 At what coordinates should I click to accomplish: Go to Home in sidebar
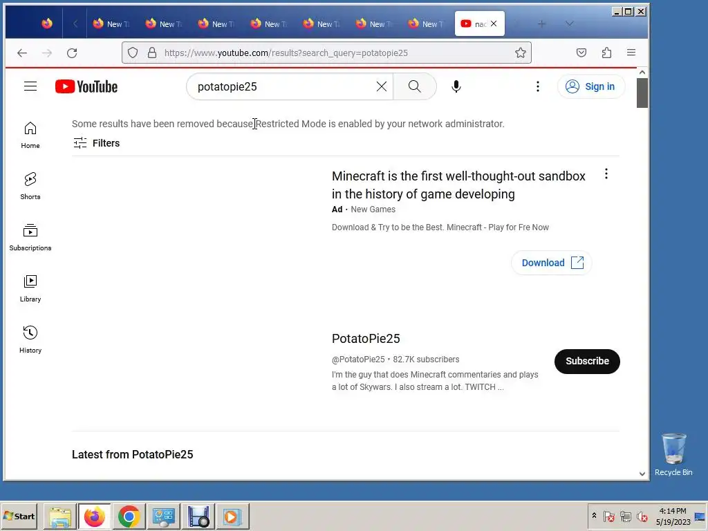[30, 135]
